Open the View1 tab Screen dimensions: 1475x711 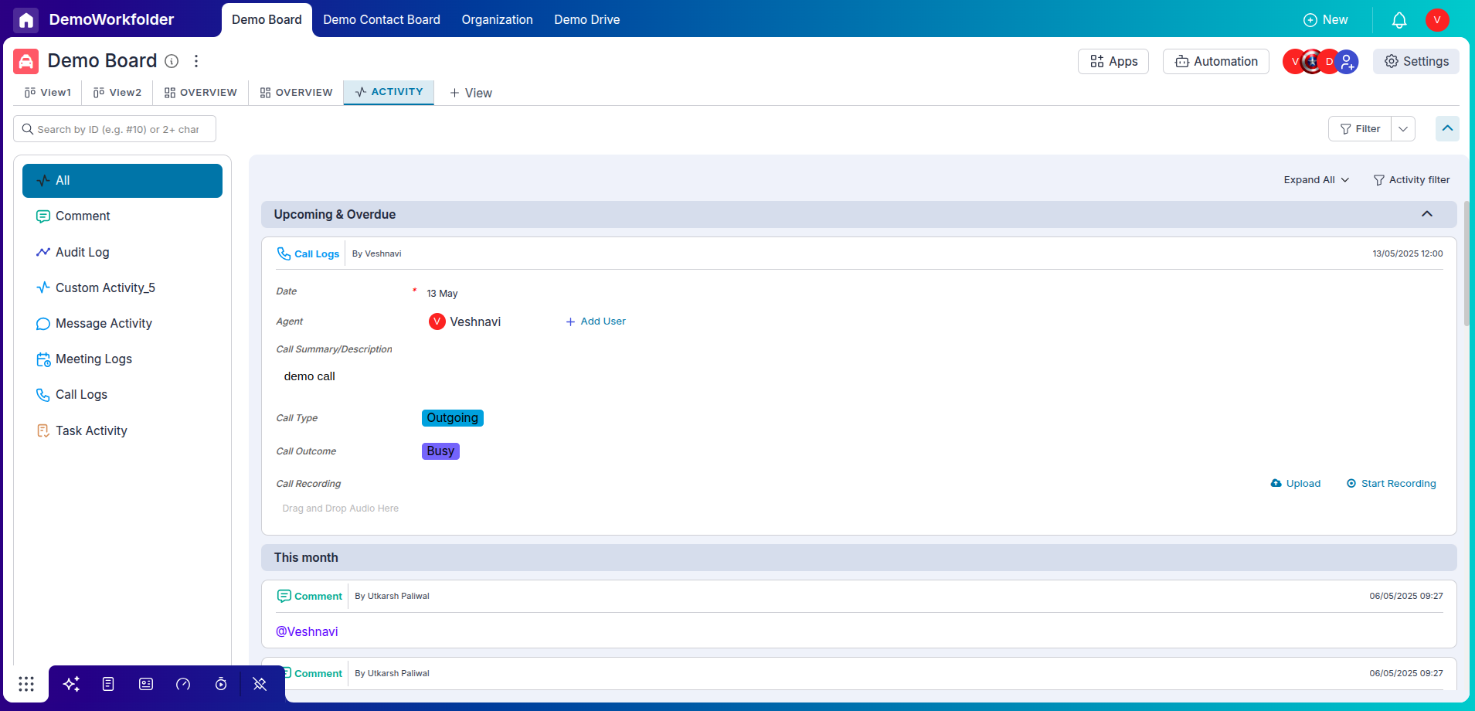(x=48, y=93)
